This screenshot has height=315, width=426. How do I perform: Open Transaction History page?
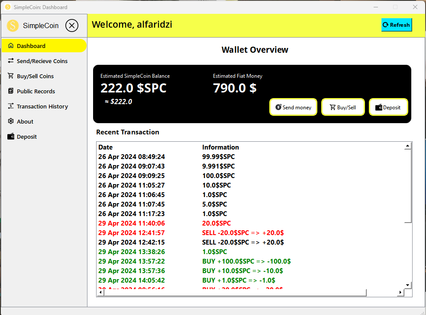(x=44, y=107)
